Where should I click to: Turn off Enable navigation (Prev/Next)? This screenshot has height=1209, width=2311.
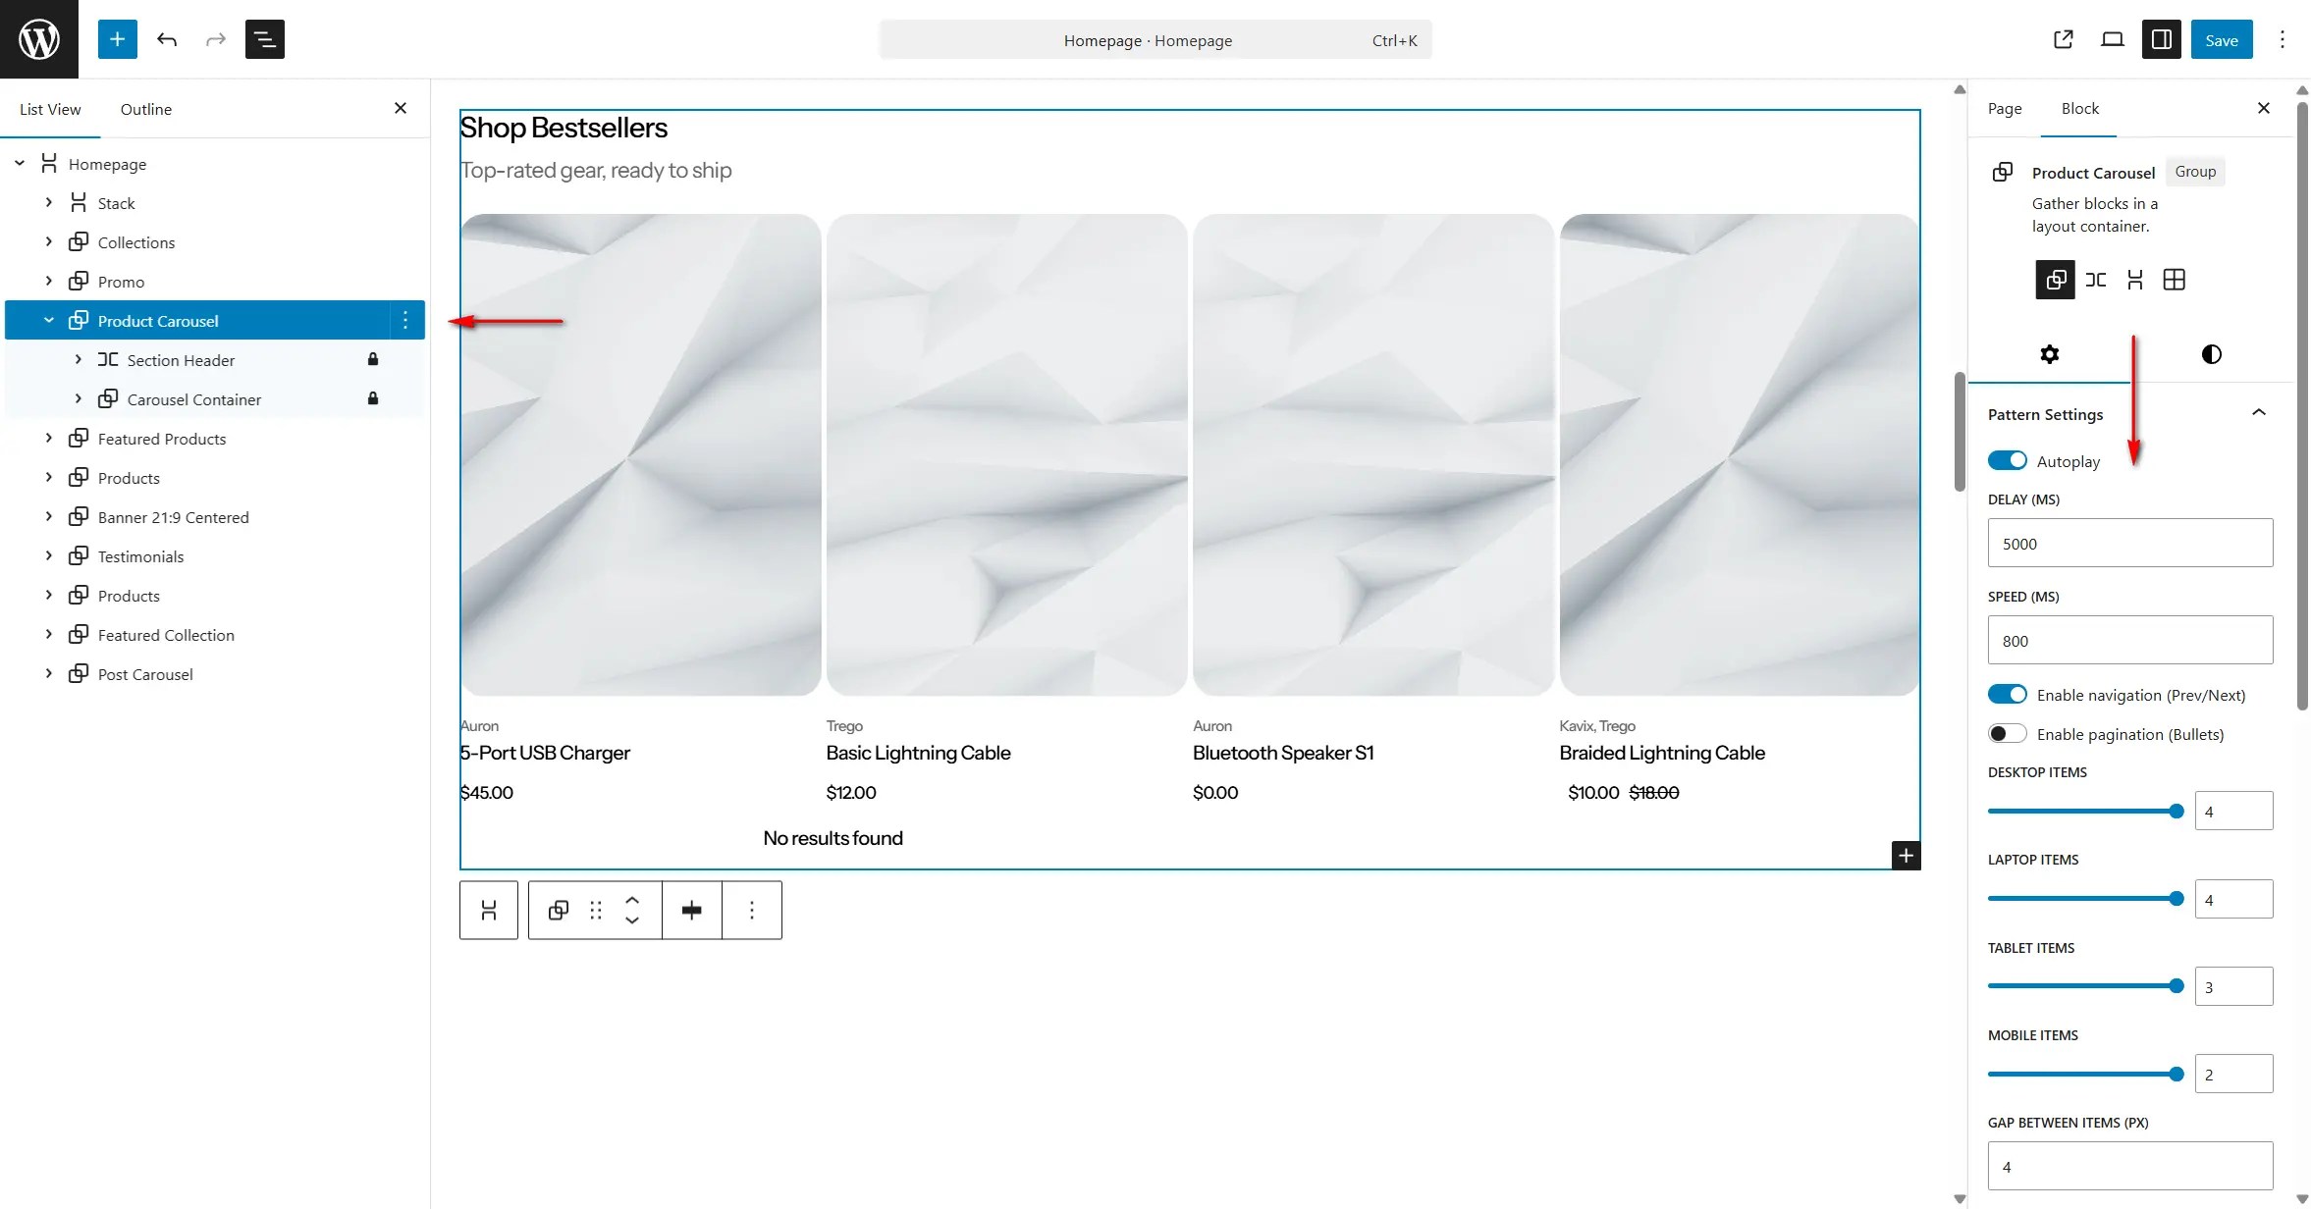[x=2007, y=694]
